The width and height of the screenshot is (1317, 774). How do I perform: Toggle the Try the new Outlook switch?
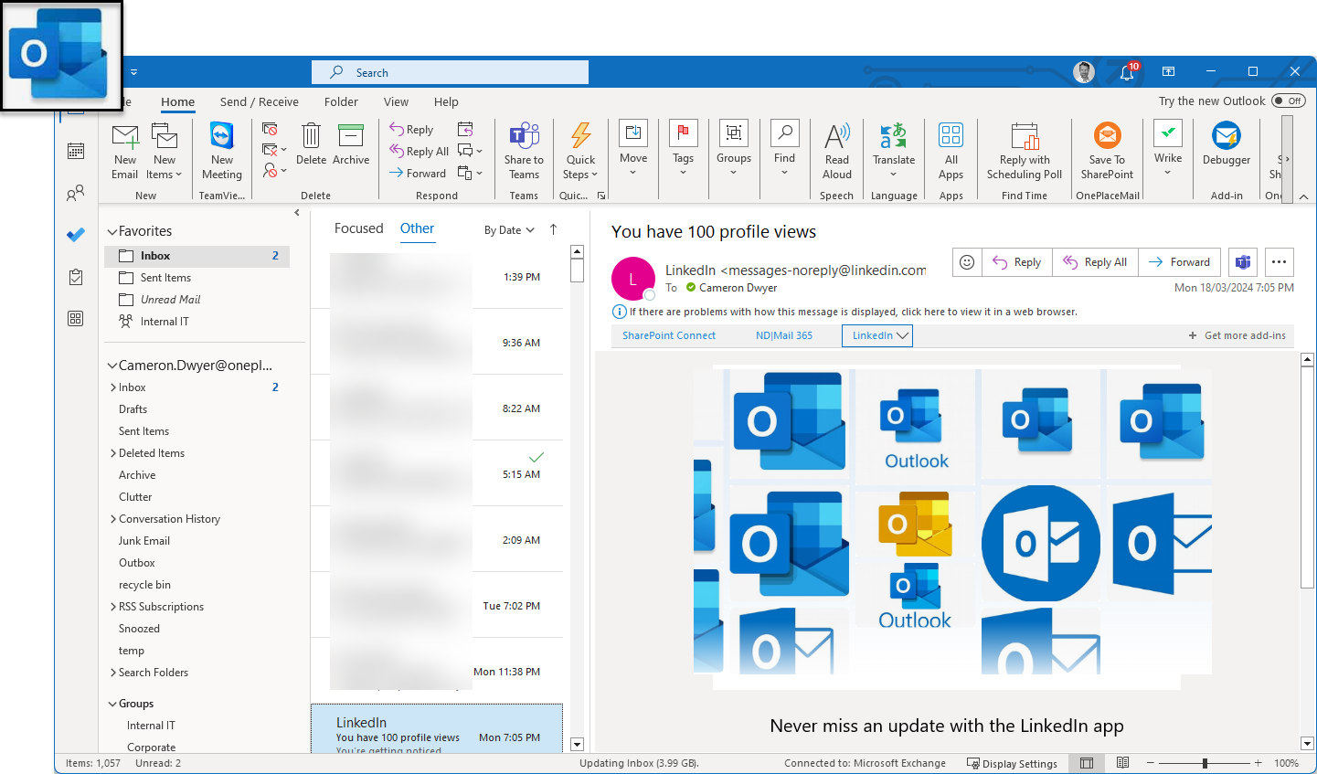[1288, 101]
